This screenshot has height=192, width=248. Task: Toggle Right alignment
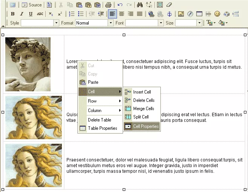coord(131,14)
